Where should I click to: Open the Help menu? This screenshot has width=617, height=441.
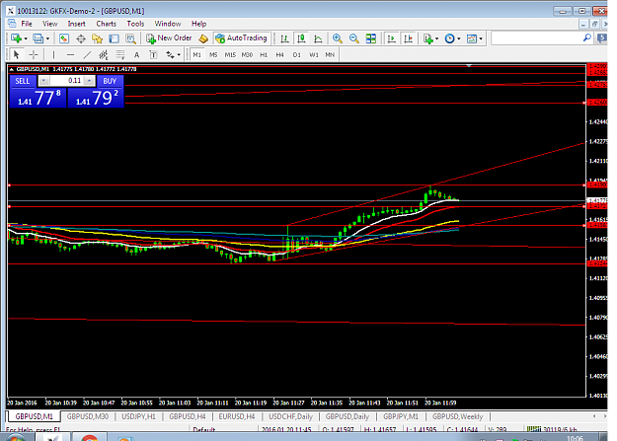click(x=198, y=24)
